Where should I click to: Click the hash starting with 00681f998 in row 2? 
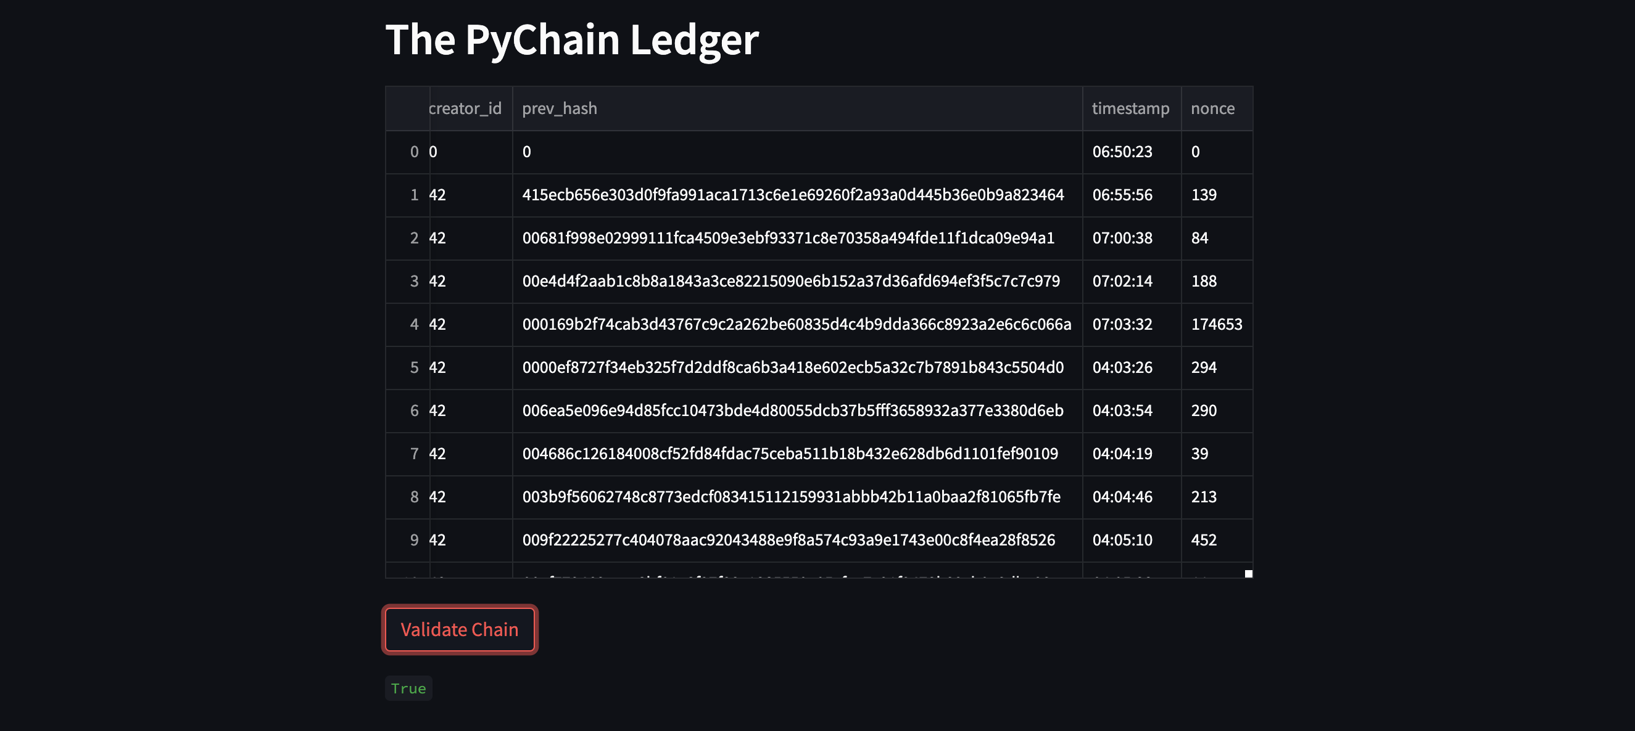click(789, 238)
